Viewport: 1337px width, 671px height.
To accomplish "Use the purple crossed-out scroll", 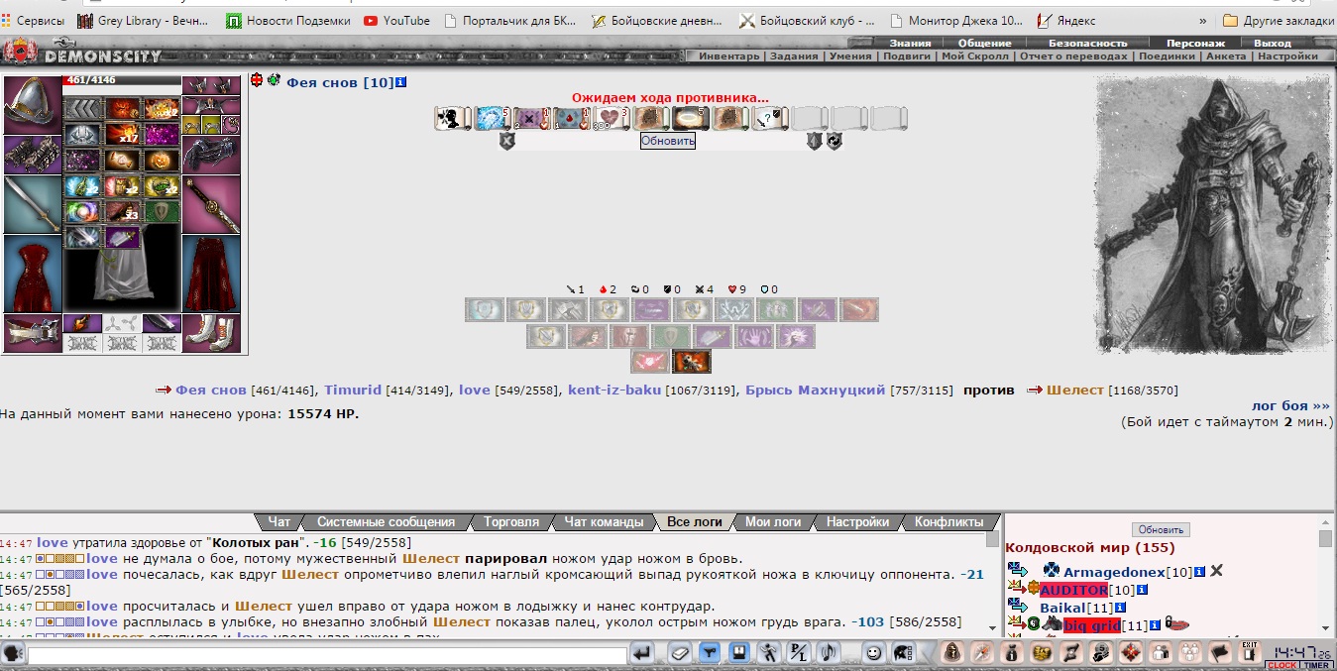I will tap(532, 119).
